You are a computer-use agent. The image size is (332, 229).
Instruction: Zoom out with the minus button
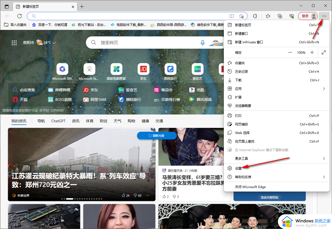[x=290, y=52]
